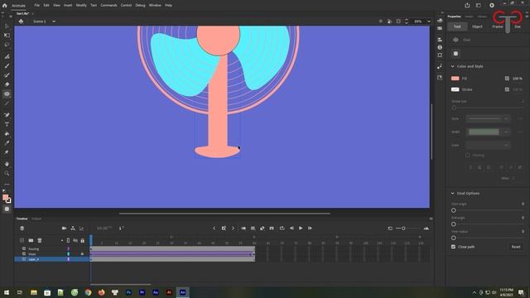The height and width of the screenshot is (298, 530).
Task: Open the Info panel icon
Action: pyautogui.click(x=440, y=47)
